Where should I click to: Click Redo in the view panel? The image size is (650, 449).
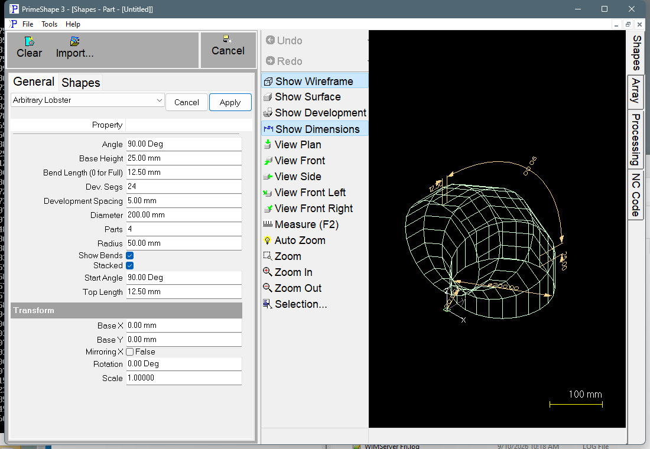(x=284, y=61)
